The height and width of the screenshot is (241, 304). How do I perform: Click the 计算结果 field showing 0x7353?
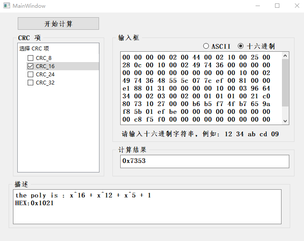pos(205,161)
